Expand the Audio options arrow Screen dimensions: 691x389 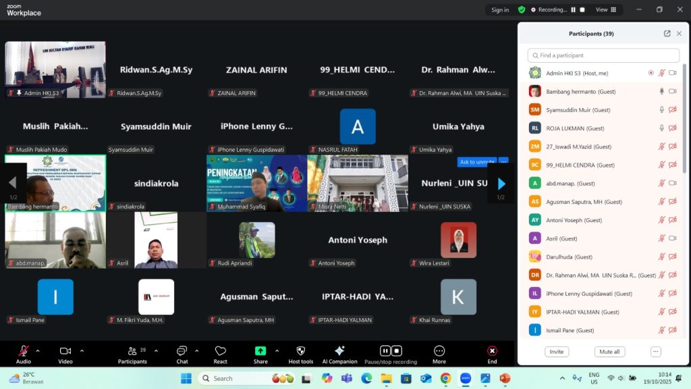pos(38,351)
